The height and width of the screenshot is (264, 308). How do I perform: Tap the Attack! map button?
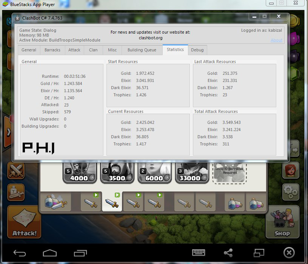point(24,222)
